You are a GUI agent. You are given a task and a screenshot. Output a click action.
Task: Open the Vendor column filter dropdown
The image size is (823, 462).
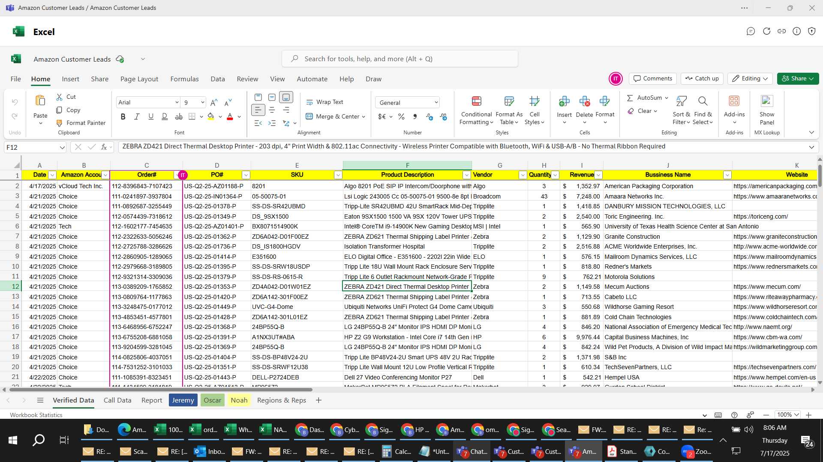tap(523, 175)
